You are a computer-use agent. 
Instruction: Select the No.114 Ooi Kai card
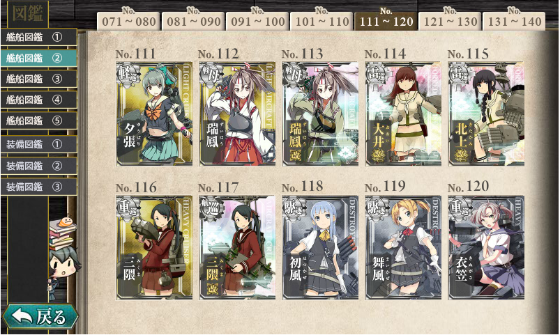(403, 114)
